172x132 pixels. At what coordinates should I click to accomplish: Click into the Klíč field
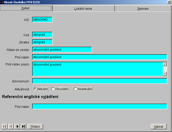click(x=42, y=20)
